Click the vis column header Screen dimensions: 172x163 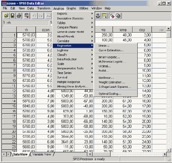(103, 30)
